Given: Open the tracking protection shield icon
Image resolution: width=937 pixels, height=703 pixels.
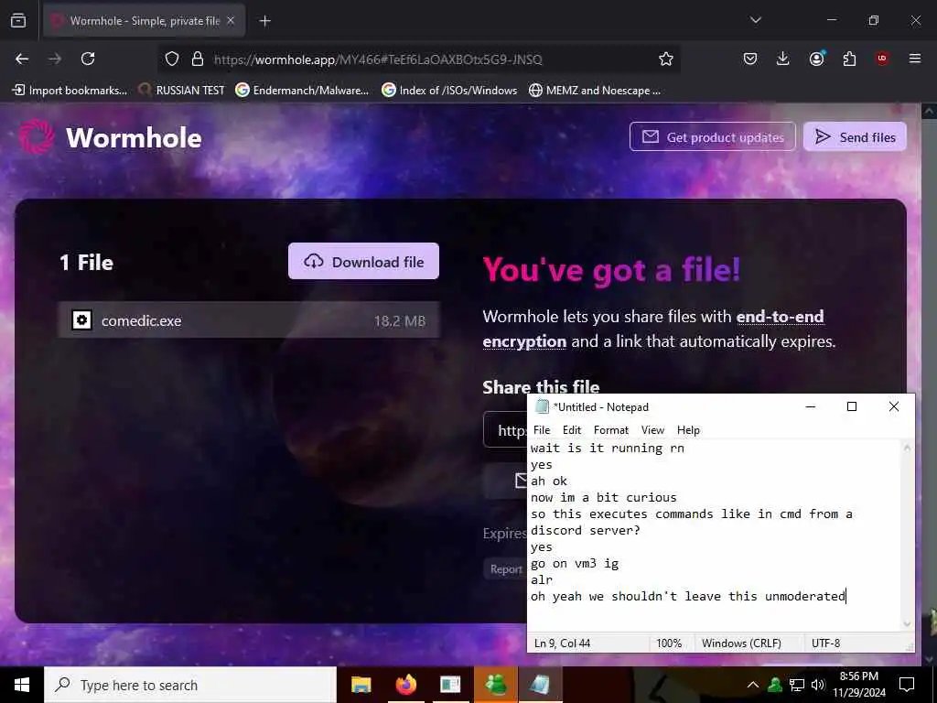Looking at the screenshot, I should pyautogui.click(x=172, y=59).
